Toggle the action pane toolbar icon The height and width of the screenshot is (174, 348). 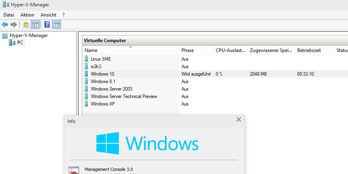[57, 25]
